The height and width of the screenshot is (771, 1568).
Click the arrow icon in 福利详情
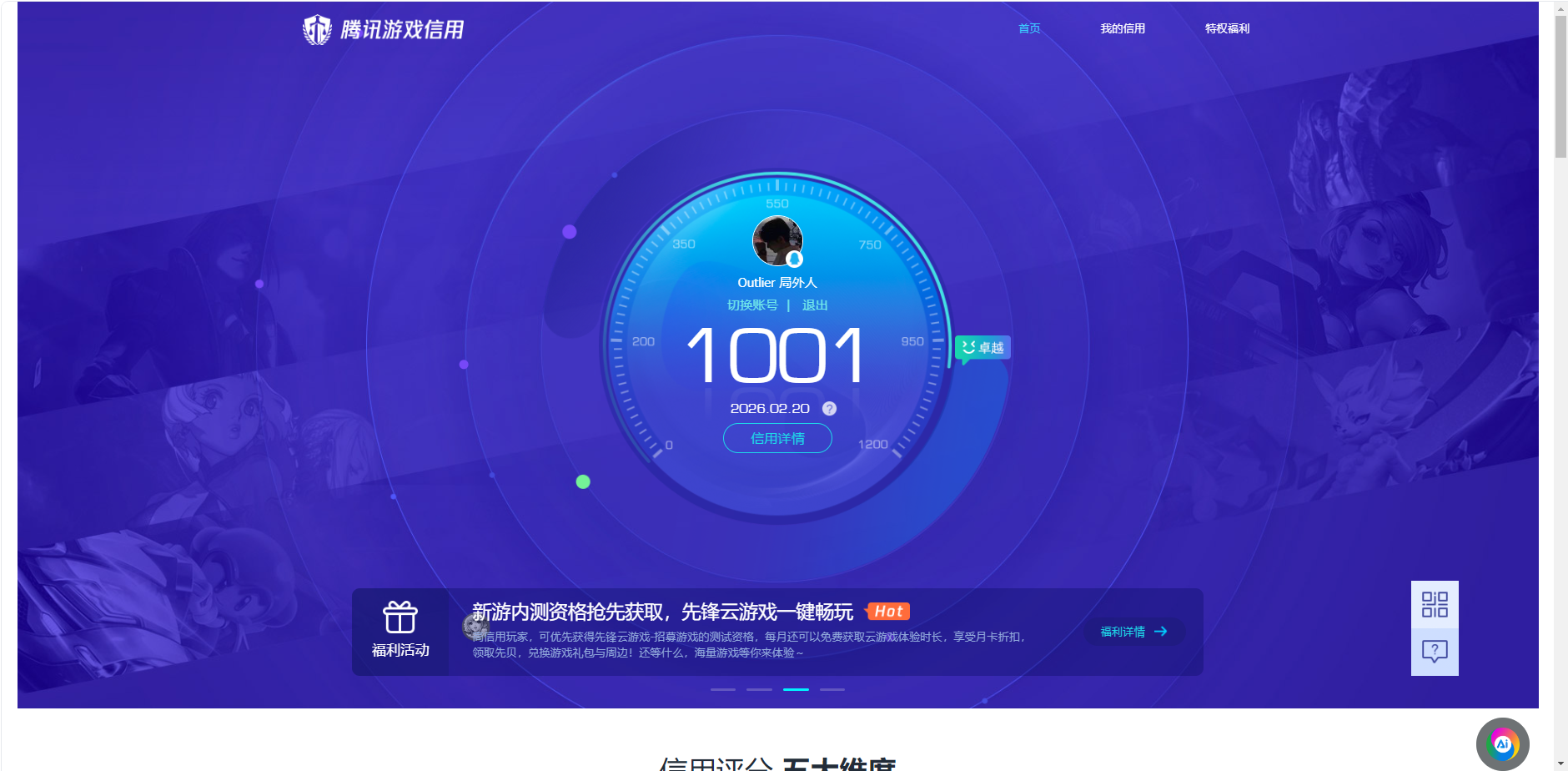pos(1161,632)
